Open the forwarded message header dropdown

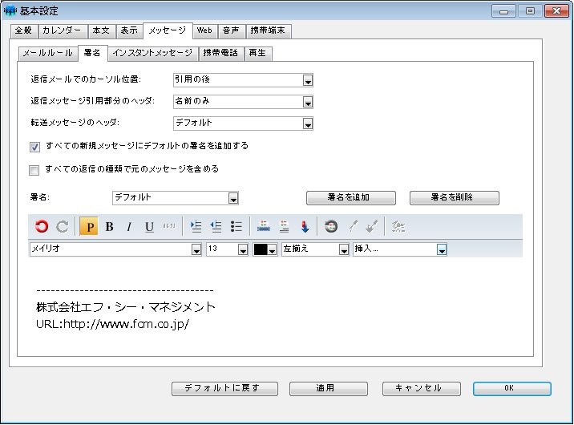[x=243, y=123]
